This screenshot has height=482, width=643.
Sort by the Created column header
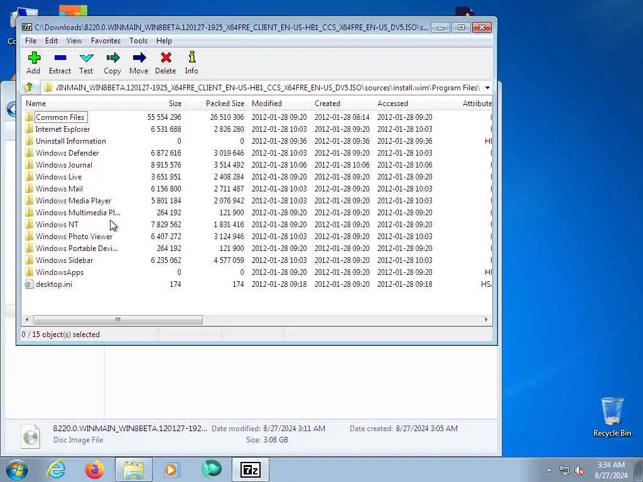point(342,104)
